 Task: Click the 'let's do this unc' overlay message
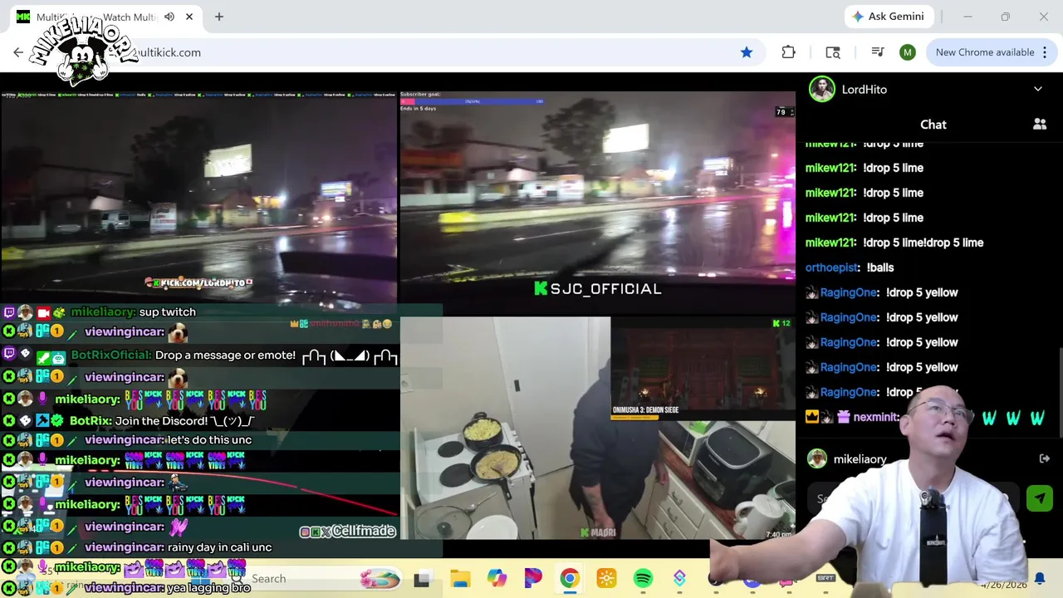tap(209, 439)
